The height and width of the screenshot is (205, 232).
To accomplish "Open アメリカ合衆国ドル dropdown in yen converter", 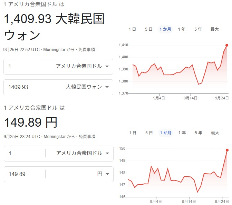I will [83, 153].
